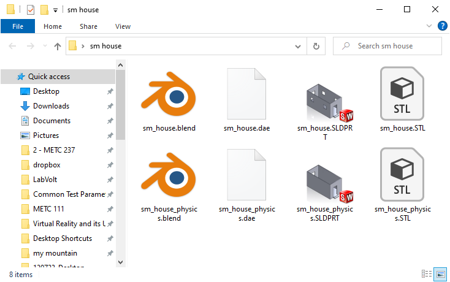
Task: Click the Downloads arrow icon in sidebar
Action: coord(25,106)
